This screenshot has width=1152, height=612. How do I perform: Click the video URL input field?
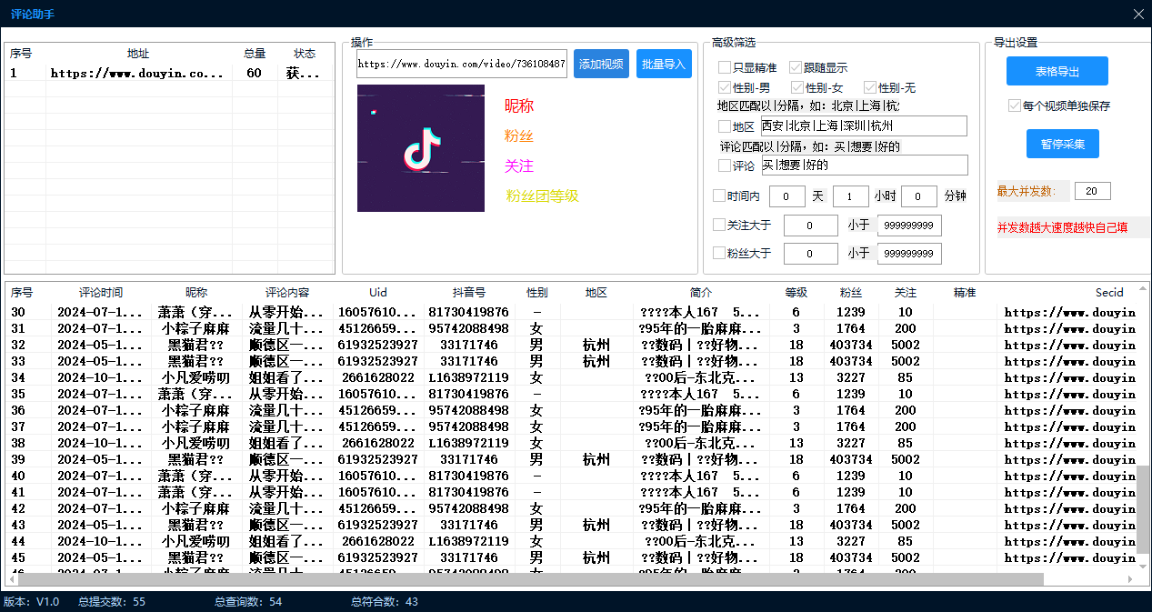point(461,65)
